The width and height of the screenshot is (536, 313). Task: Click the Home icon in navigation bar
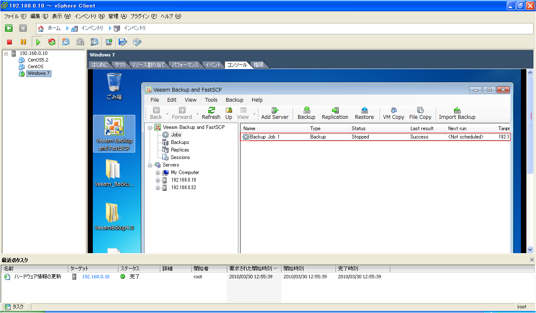41,28
